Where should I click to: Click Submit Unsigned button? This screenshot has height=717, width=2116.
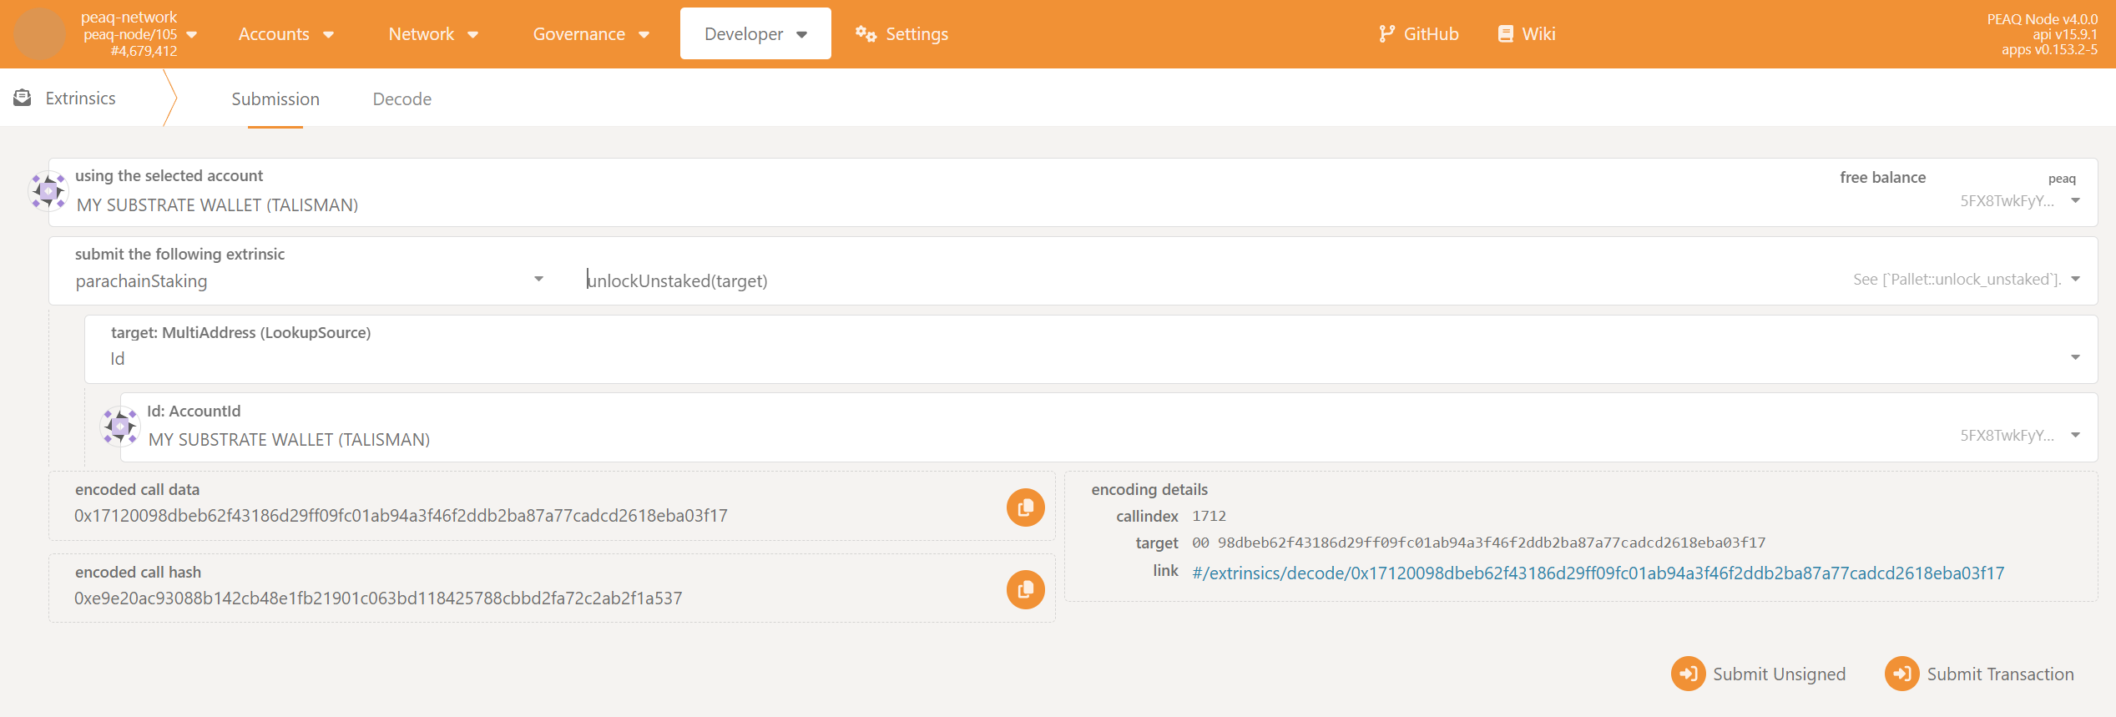point(1759,674)
